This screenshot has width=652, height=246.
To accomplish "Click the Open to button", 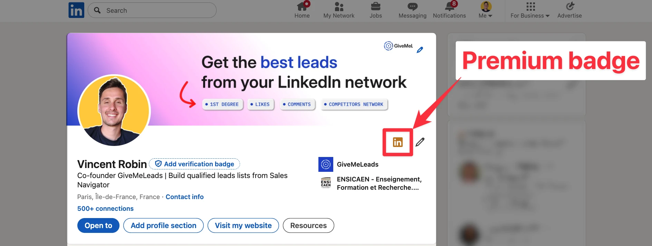I will point(98,225).
